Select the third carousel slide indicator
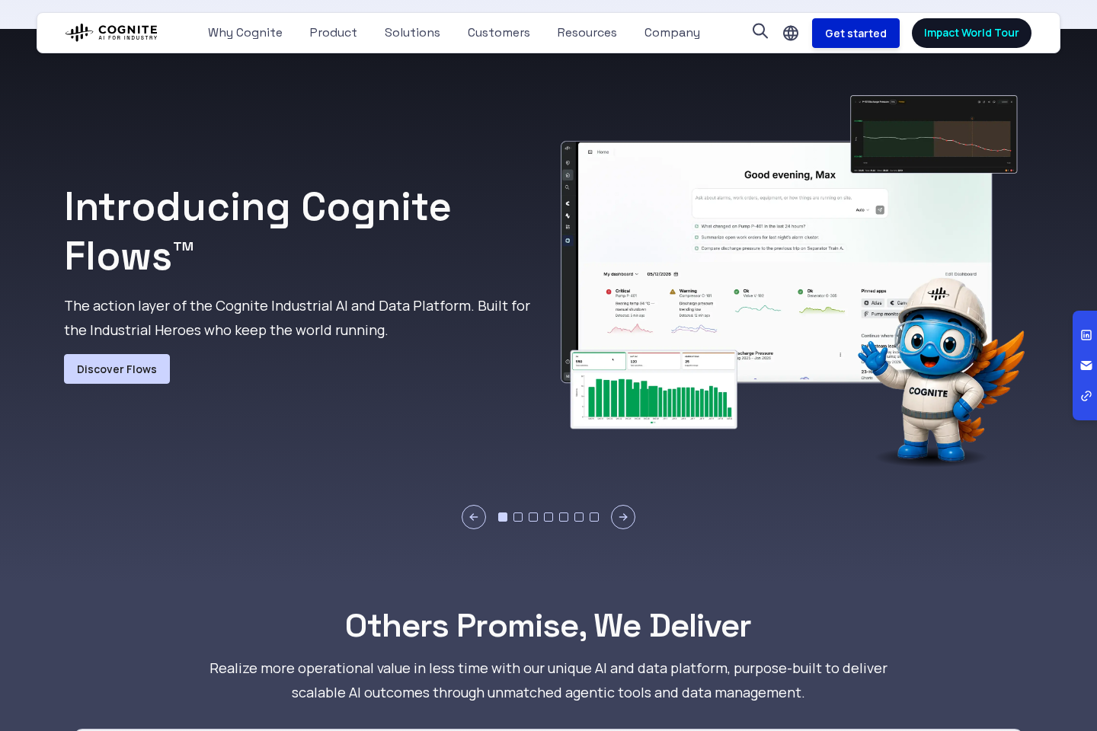The height and width of the screenshot is (731, 1097). point(533,517)
